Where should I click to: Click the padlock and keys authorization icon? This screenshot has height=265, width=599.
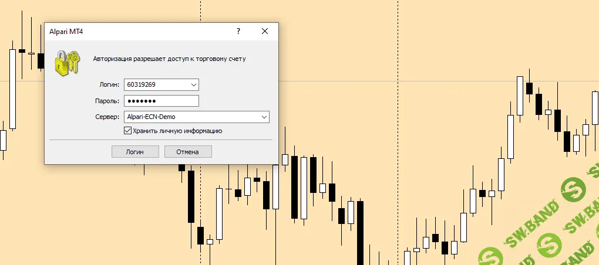66,62
